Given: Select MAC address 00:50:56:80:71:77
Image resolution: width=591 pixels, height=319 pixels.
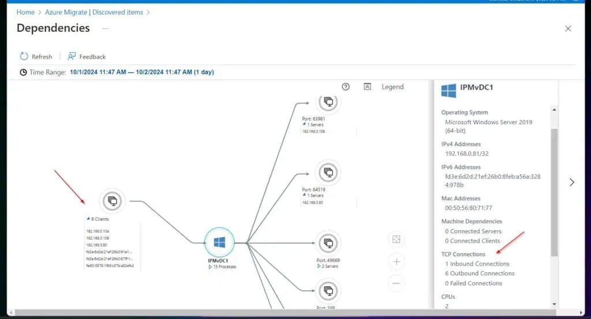Looking at the screenshot, I should [x=469, y=208].
